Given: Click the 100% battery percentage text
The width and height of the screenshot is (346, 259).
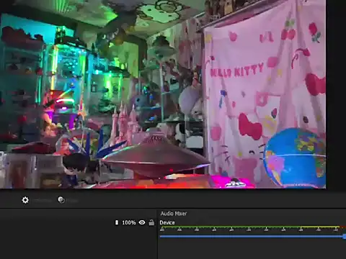Looking at the screenshot, I should pyautogui.click(x=129, y=222).
